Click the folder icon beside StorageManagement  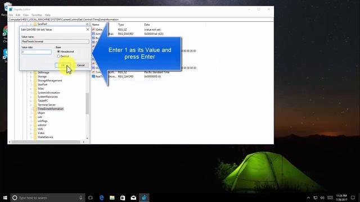[x=35, y=81]
